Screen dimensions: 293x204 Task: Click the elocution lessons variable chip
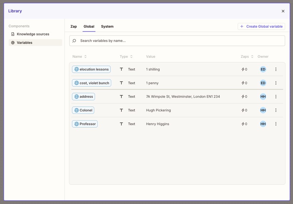pyautogui.click(x=91, y=69)
